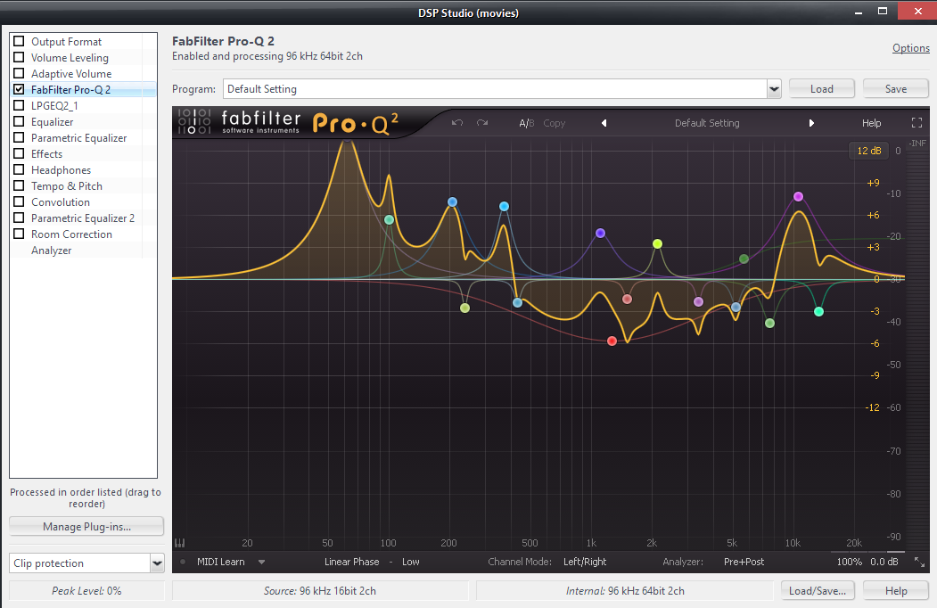The image size is (937, 608).
Task: Select the magenta boost band at 10k
Action: [x=798, y=196]
